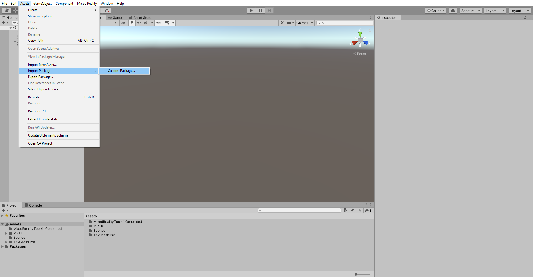Open scene camera settings icon

point(289,23)
